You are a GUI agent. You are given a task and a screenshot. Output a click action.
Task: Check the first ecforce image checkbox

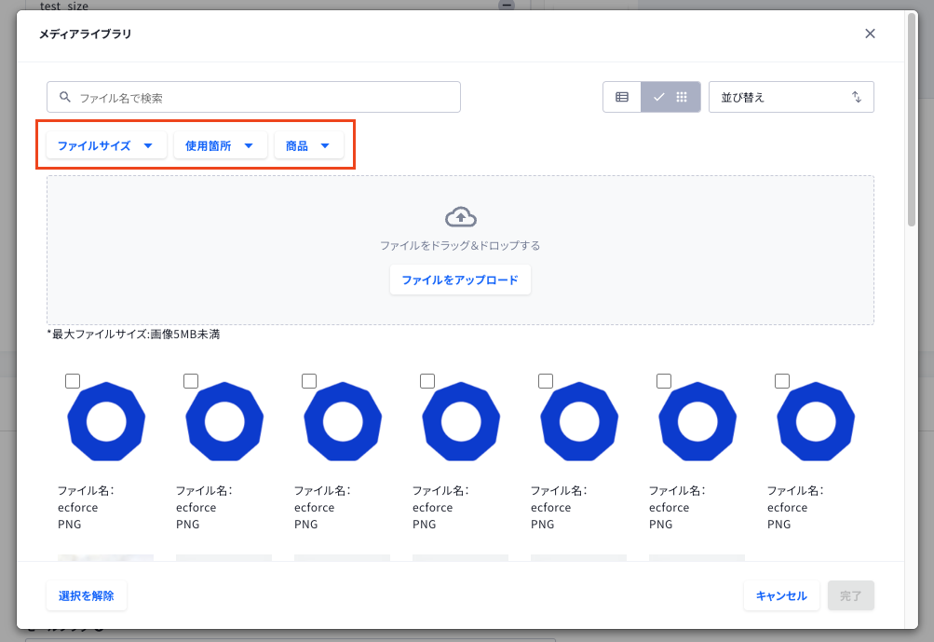pyautogui.click(x=73, y=381)
